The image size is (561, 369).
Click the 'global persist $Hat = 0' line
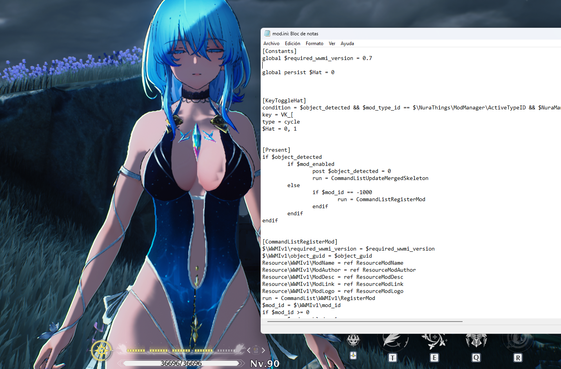pos(298,73)
